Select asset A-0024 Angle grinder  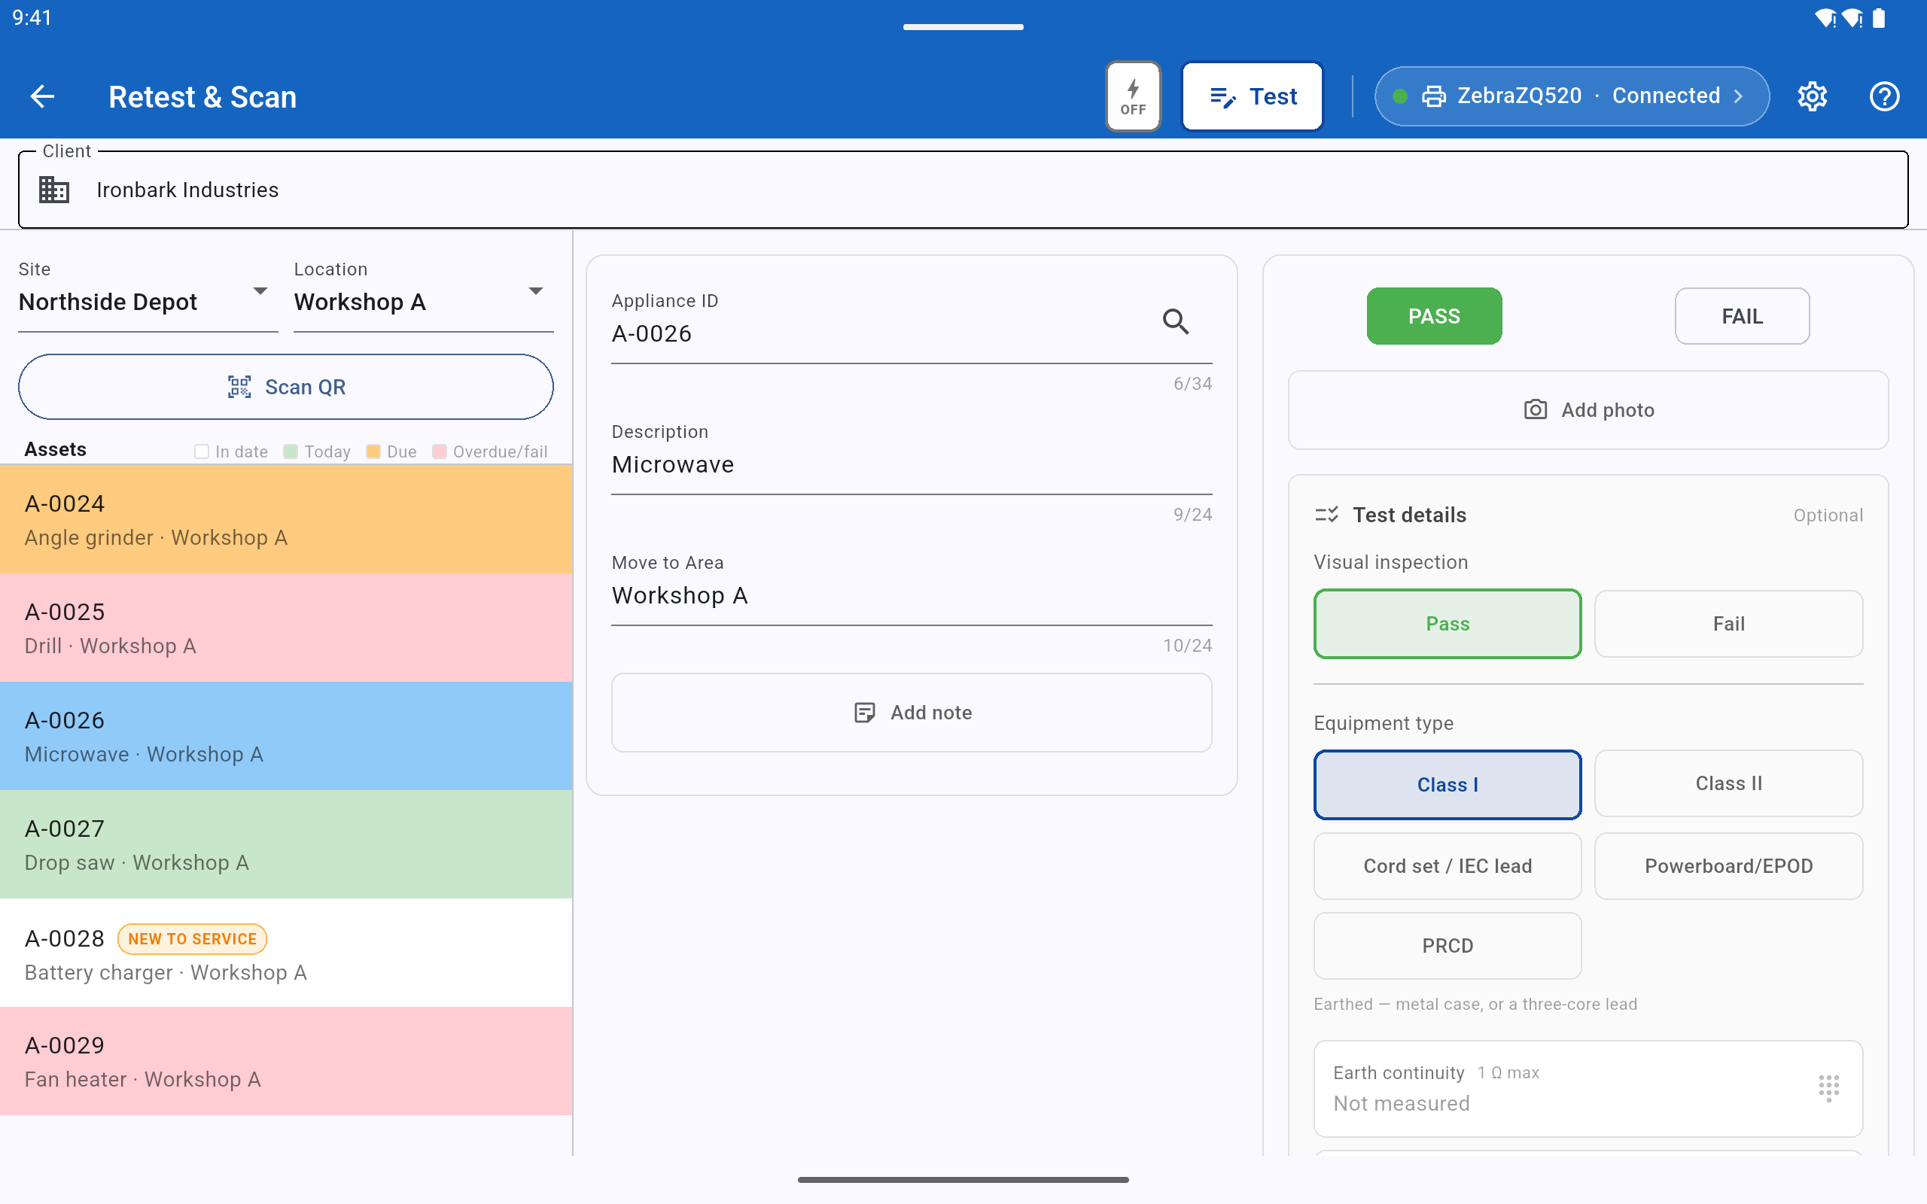(286, 519)
